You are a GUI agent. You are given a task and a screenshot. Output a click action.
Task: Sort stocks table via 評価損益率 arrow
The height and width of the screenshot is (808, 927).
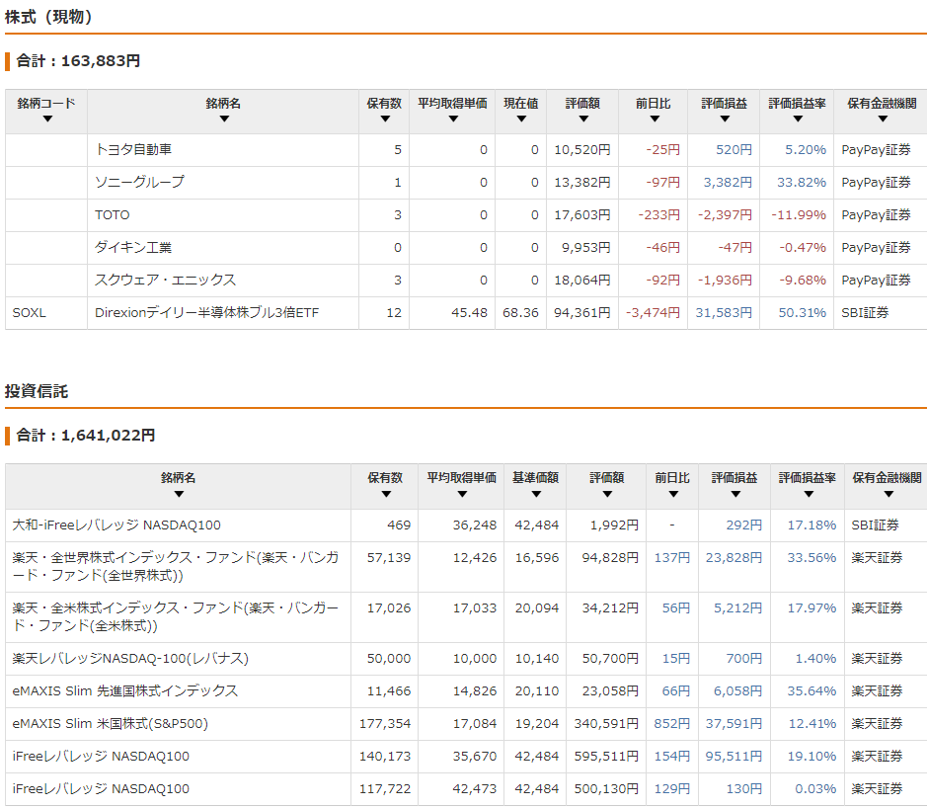click(x=798, y=119)
